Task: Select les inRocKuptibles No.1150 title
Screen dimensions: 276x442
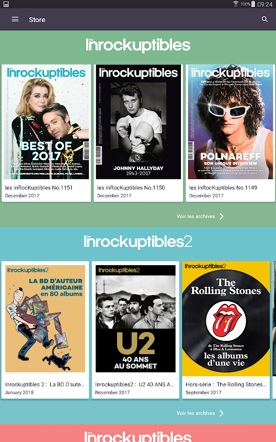Action: point(131,187)
